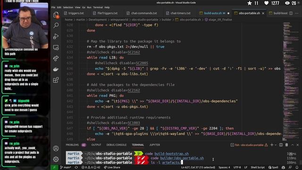The image size is (302, 170).
Task: Click builder folder in breadcrumb
Action: pos(167,20)
